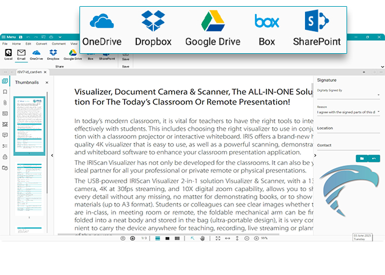Select page 1 thumbnail
The image size is (385, 275).
click(29, 126)
